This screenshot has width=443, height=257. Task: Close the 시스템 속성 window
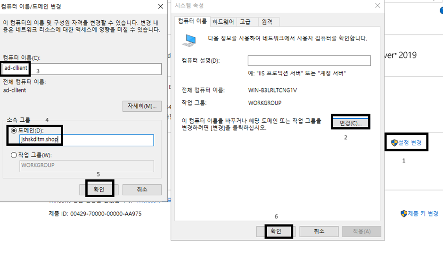click(377, 6)
